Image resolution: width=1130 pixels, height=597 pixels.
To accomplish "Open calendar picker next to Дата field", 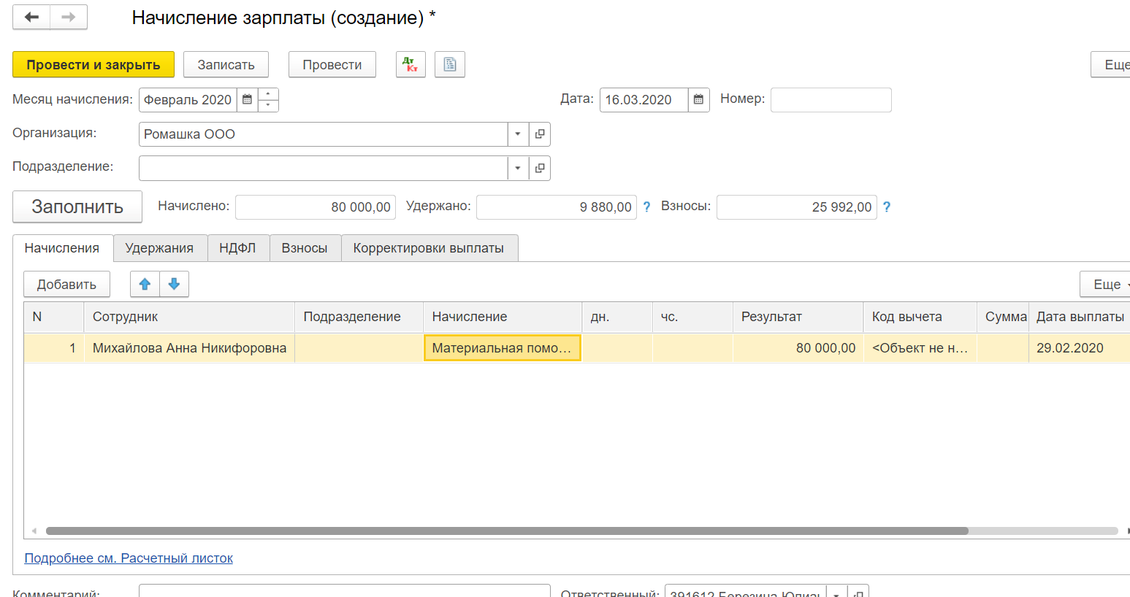I will tap(698, 100).
